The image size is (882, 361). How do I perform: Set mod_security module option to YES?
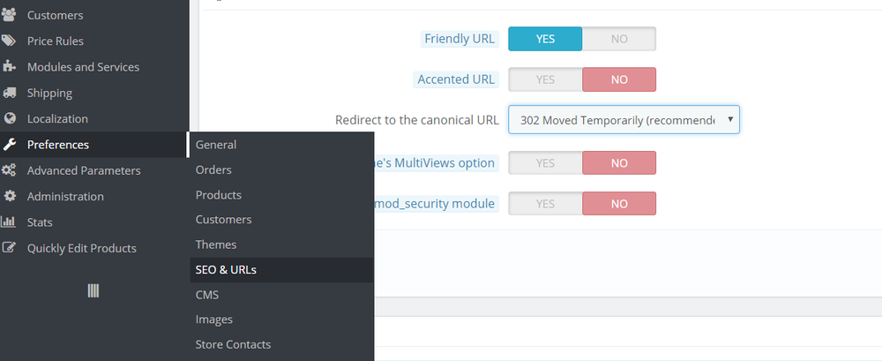(x=545, y=204)
